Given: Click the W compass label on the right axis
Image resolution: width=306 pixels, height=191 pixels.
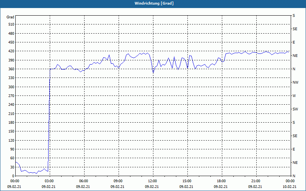Looking at the screenshot, I should (294, 96).
